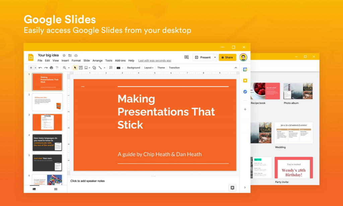Insert an image using toolbar icon
The image size is (343, 206).
pyautogui.click(x=86, y=68)
